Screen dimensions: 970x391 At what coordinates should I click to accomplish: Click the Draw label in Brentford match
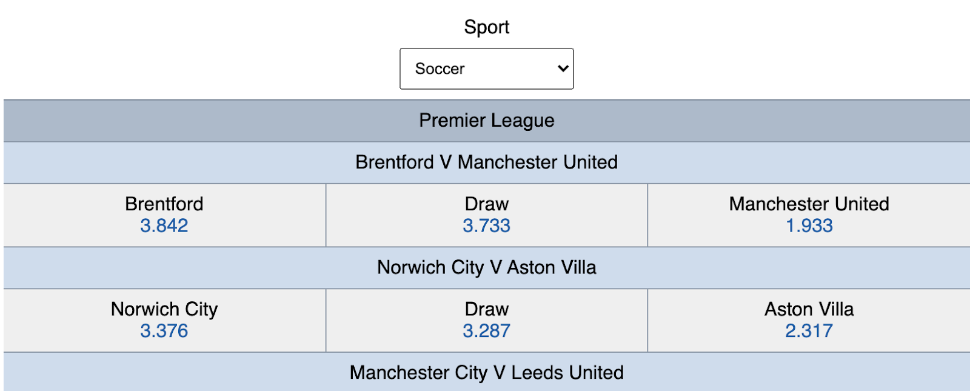pos(487,204)
